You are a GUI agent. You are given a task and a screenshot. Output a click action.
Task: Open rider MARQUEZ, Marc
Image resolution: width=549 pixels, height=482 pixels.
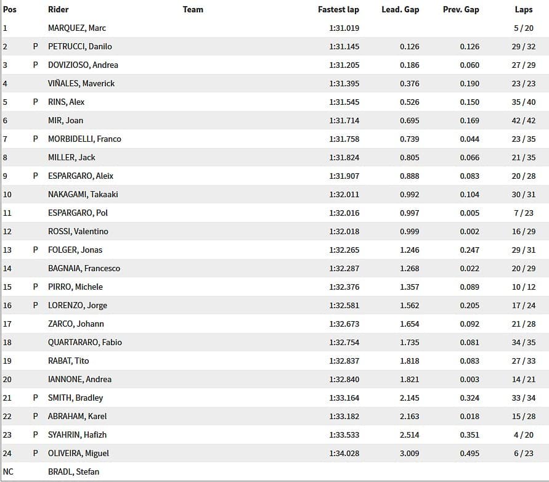77,28
